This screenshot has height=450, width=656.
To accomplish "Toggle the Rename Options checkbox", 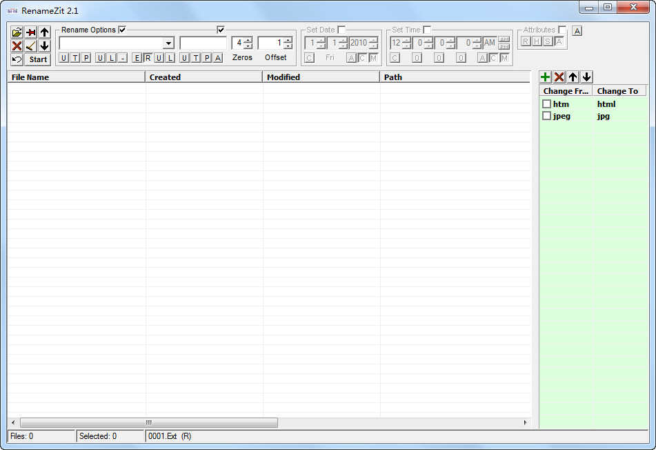I will 122,30.
